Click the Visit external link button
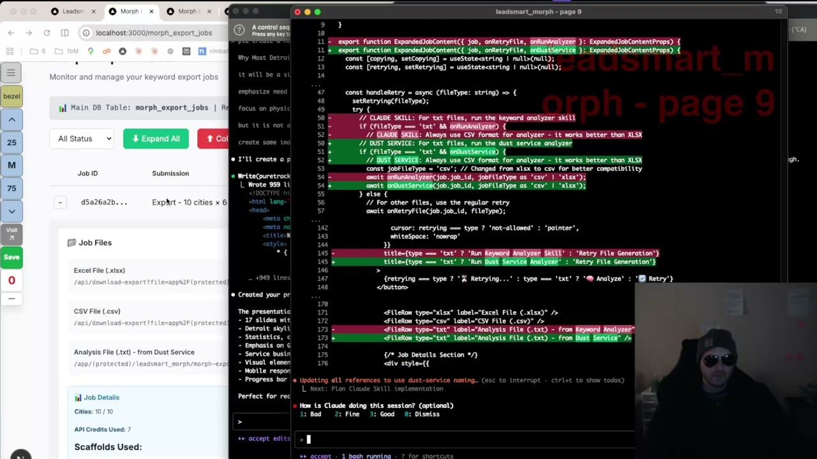This screenshot has height=459, width=817. coord(11,234)
